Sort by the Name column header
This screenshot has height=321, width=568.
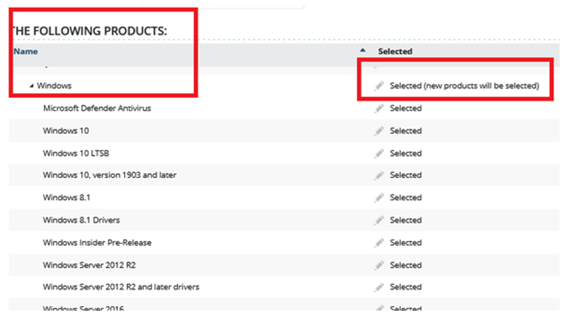25,52
